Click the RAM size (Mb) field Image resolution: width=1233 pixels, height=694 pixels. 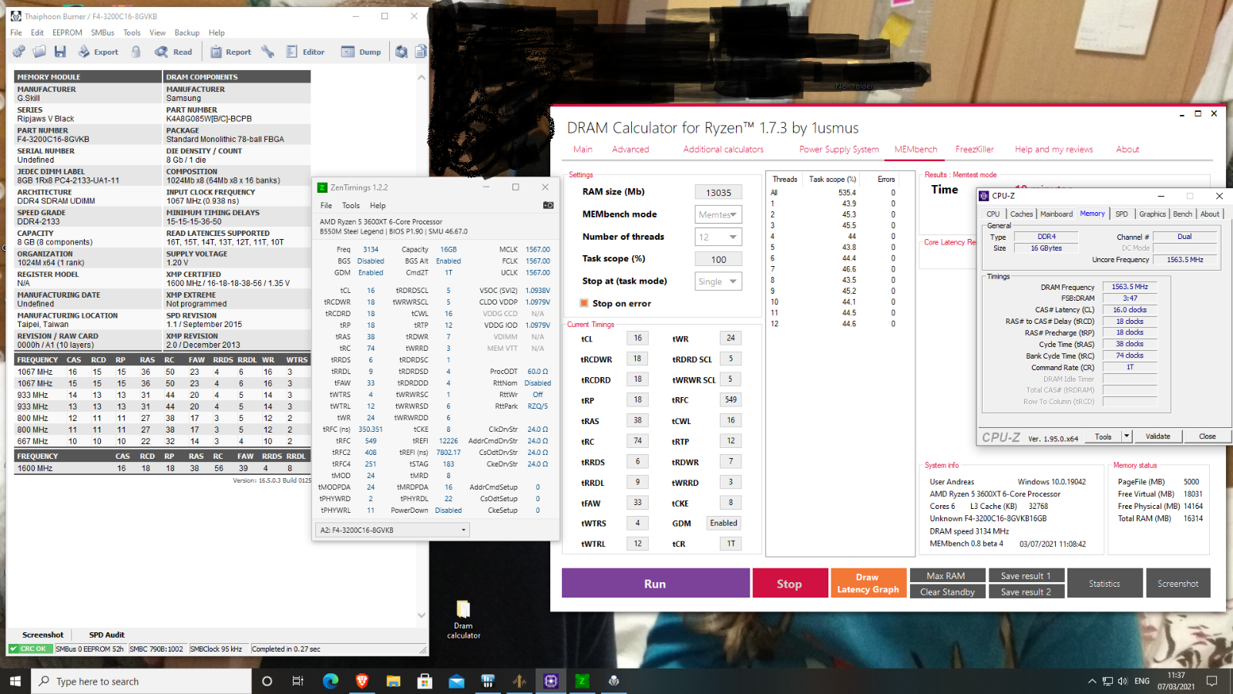(718, 193)
